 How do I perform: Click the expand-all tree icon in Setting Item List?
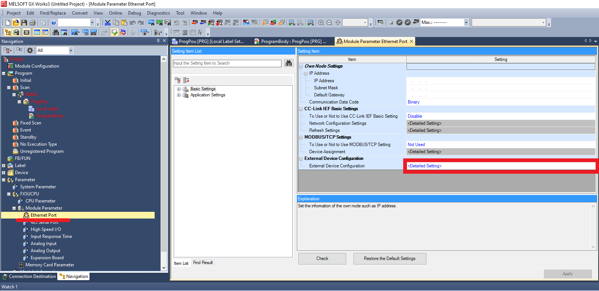pos(178,80)
